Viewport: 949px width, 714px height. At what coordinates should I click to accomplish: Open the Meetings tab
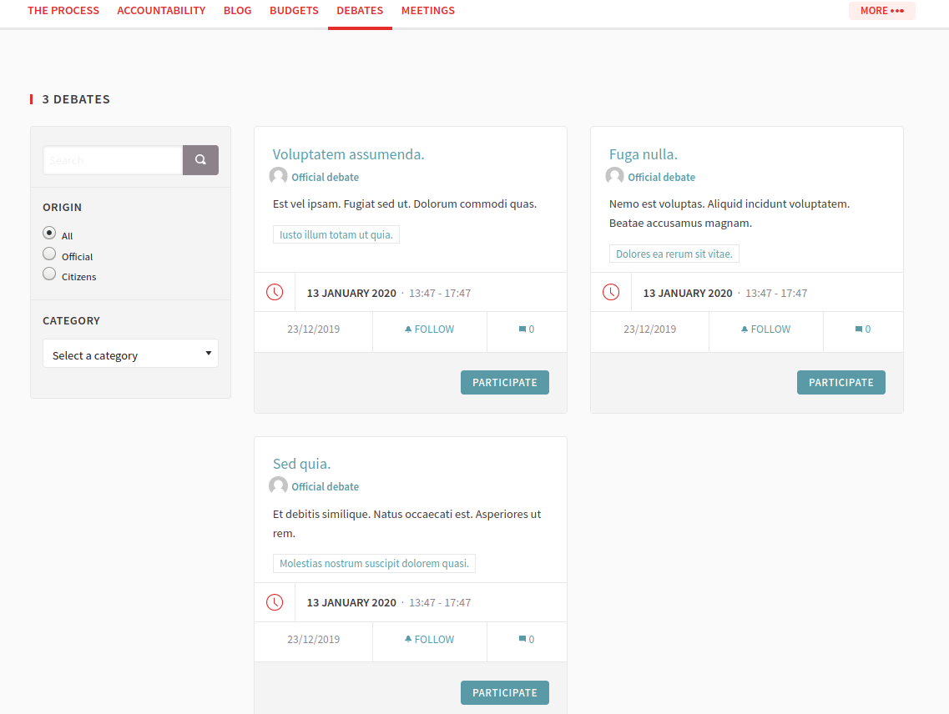pyautogui.click(x=427, y=11)
